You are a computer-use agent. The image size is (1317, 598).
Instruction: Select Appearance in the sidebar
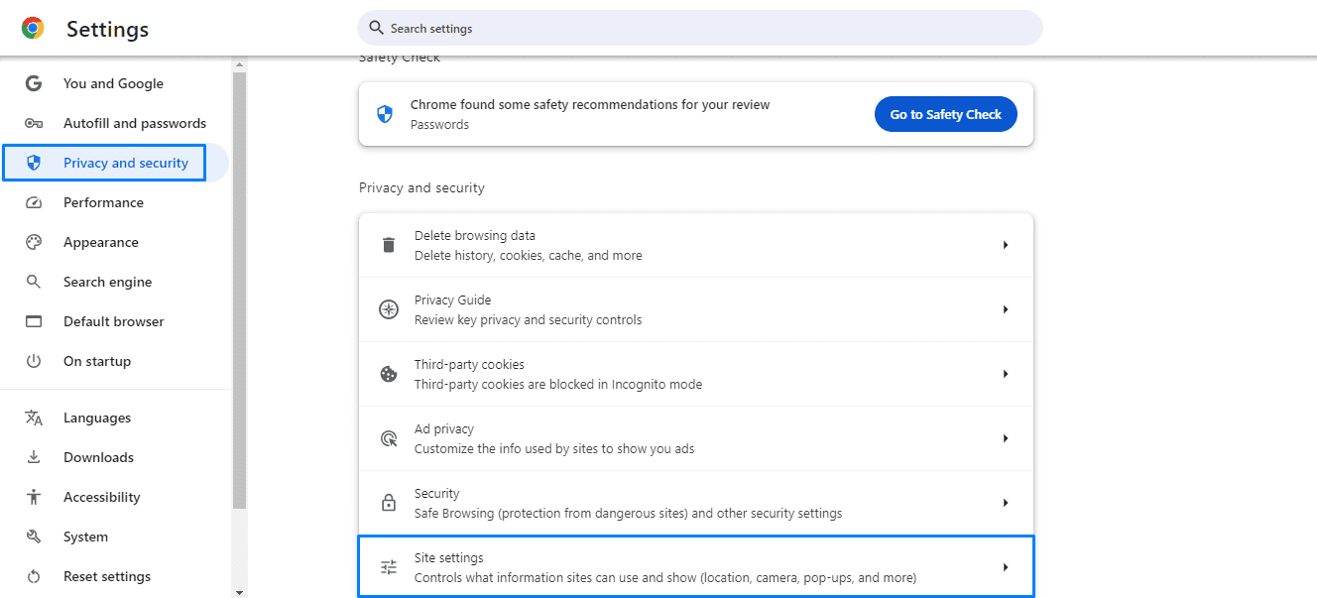click(100, 242)
